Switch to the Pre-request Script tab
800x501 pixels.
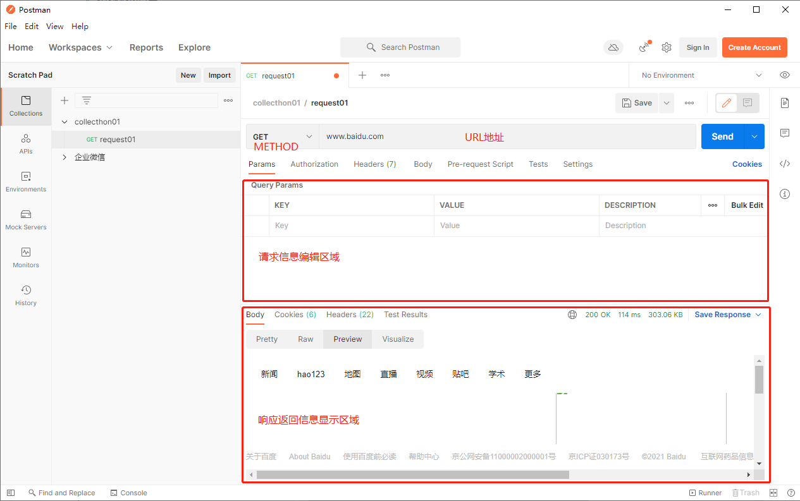point(481,164)
